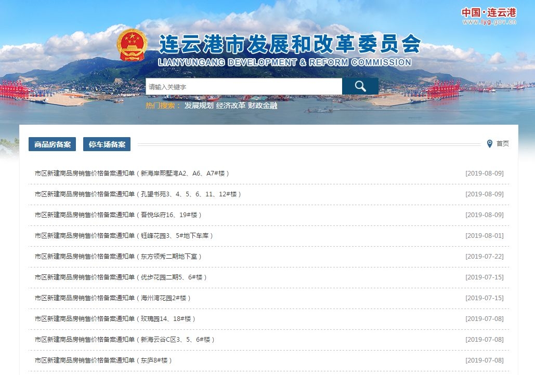Viewport: 535px width, 375px height.
Task: Click date [2019-07-08] of 新海云谷 row
Action: 485,340
